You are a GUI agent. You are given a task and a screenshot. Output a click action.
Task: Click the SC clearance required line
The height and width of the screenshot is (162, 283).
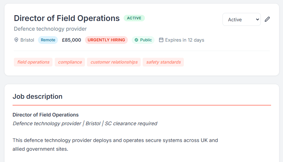pyautogui.click(x=131, y=123)
